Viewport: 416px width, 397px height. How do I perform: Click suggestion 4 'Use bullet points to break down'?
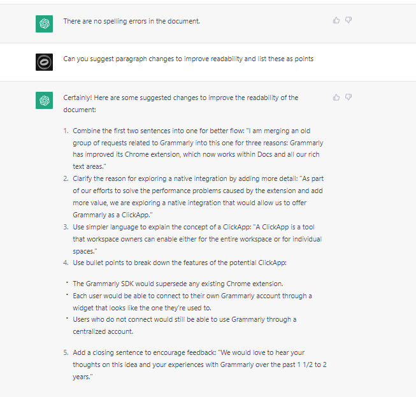pyautogui.click(x=180, y=263)
